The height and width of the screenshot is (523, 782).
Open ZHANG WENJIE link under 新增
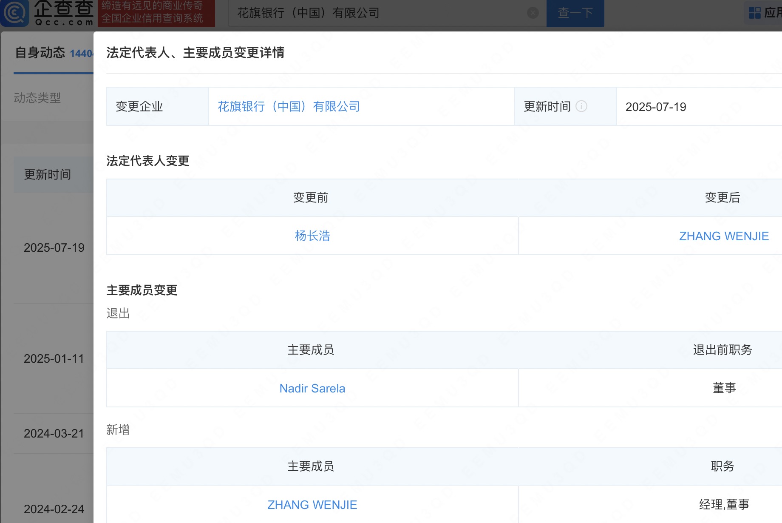tap(312, 505)
